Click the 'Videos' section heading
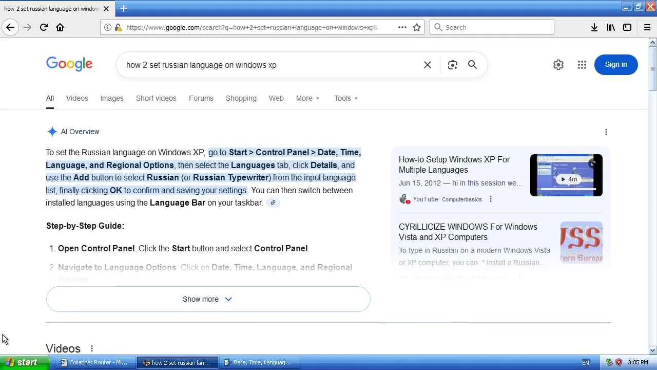 (63, 348)
